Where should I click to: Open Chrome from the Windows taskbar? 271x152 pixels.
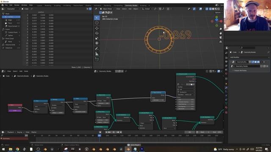17,149
